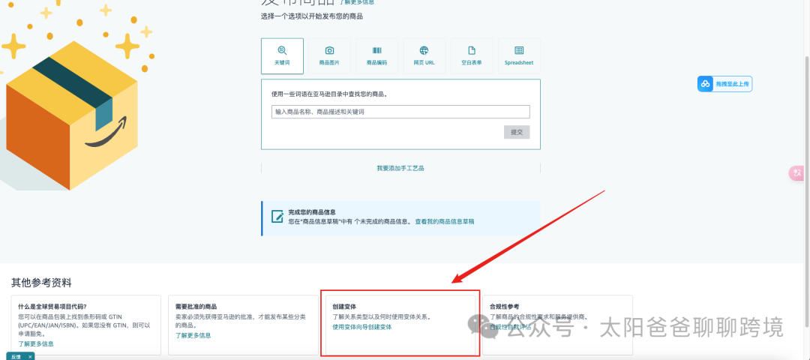The width and height of the screenshot is (810, 360).
Task: Select the 关键词 keyword search tab
Action: [x=282, y=55]
